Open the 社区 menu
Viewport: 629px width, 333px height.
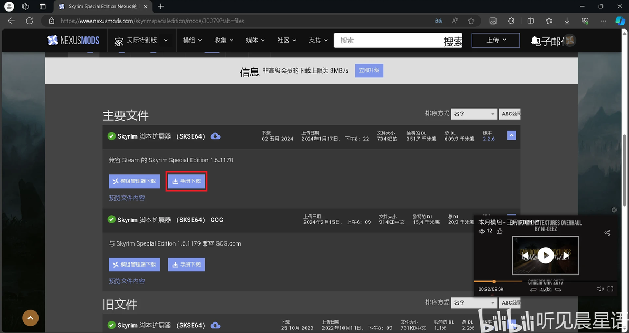tap(287, 40)
